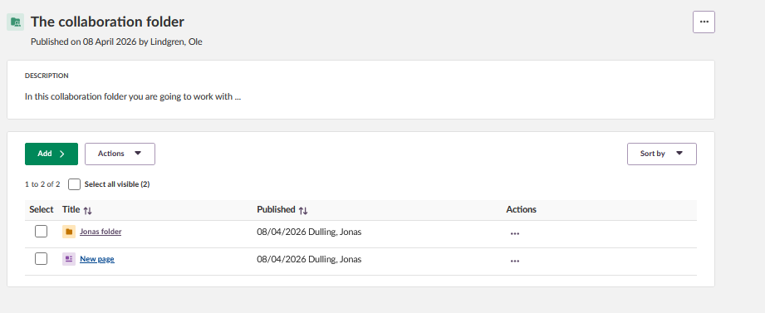The width and height of the screenshot is (765, 313).
Task: Sort by Title using the arrows icon
Action: point(87,211)
